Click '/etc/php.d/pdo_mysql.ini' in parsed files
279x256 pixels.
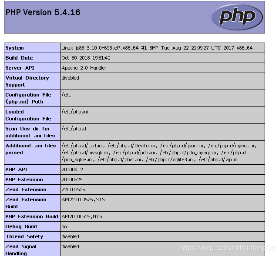pos(188,153)
